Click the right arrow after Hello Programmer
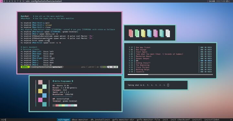This screenshot has height=121, width=233. pos(72,81)
